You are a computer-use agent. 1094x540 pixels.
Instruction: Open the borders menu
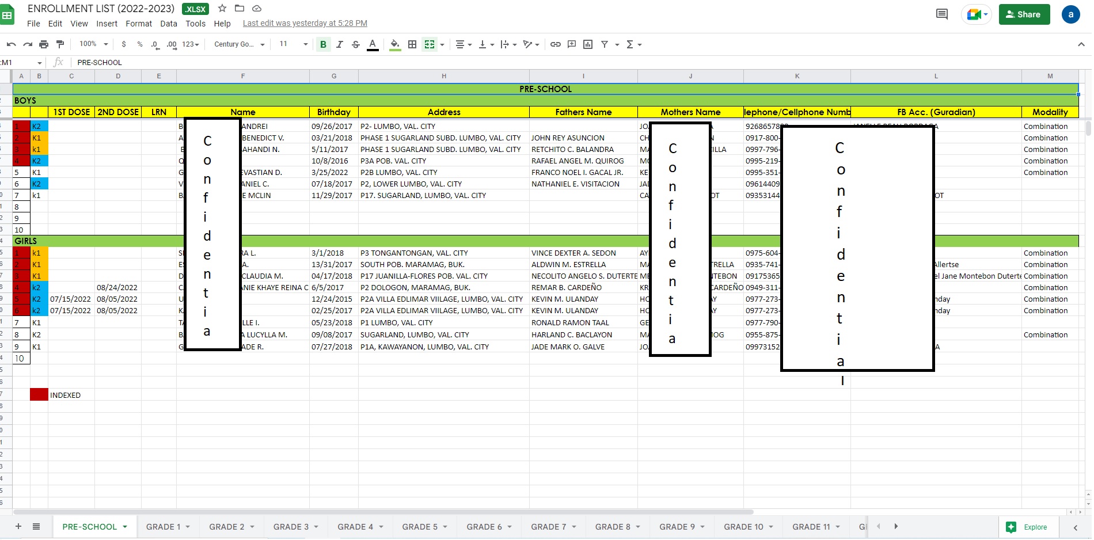pos(412,44)
